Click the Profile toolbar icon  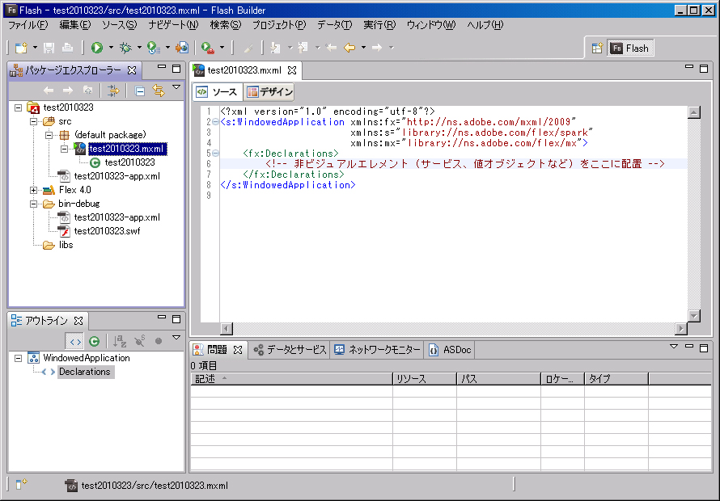tap(153, 48)
